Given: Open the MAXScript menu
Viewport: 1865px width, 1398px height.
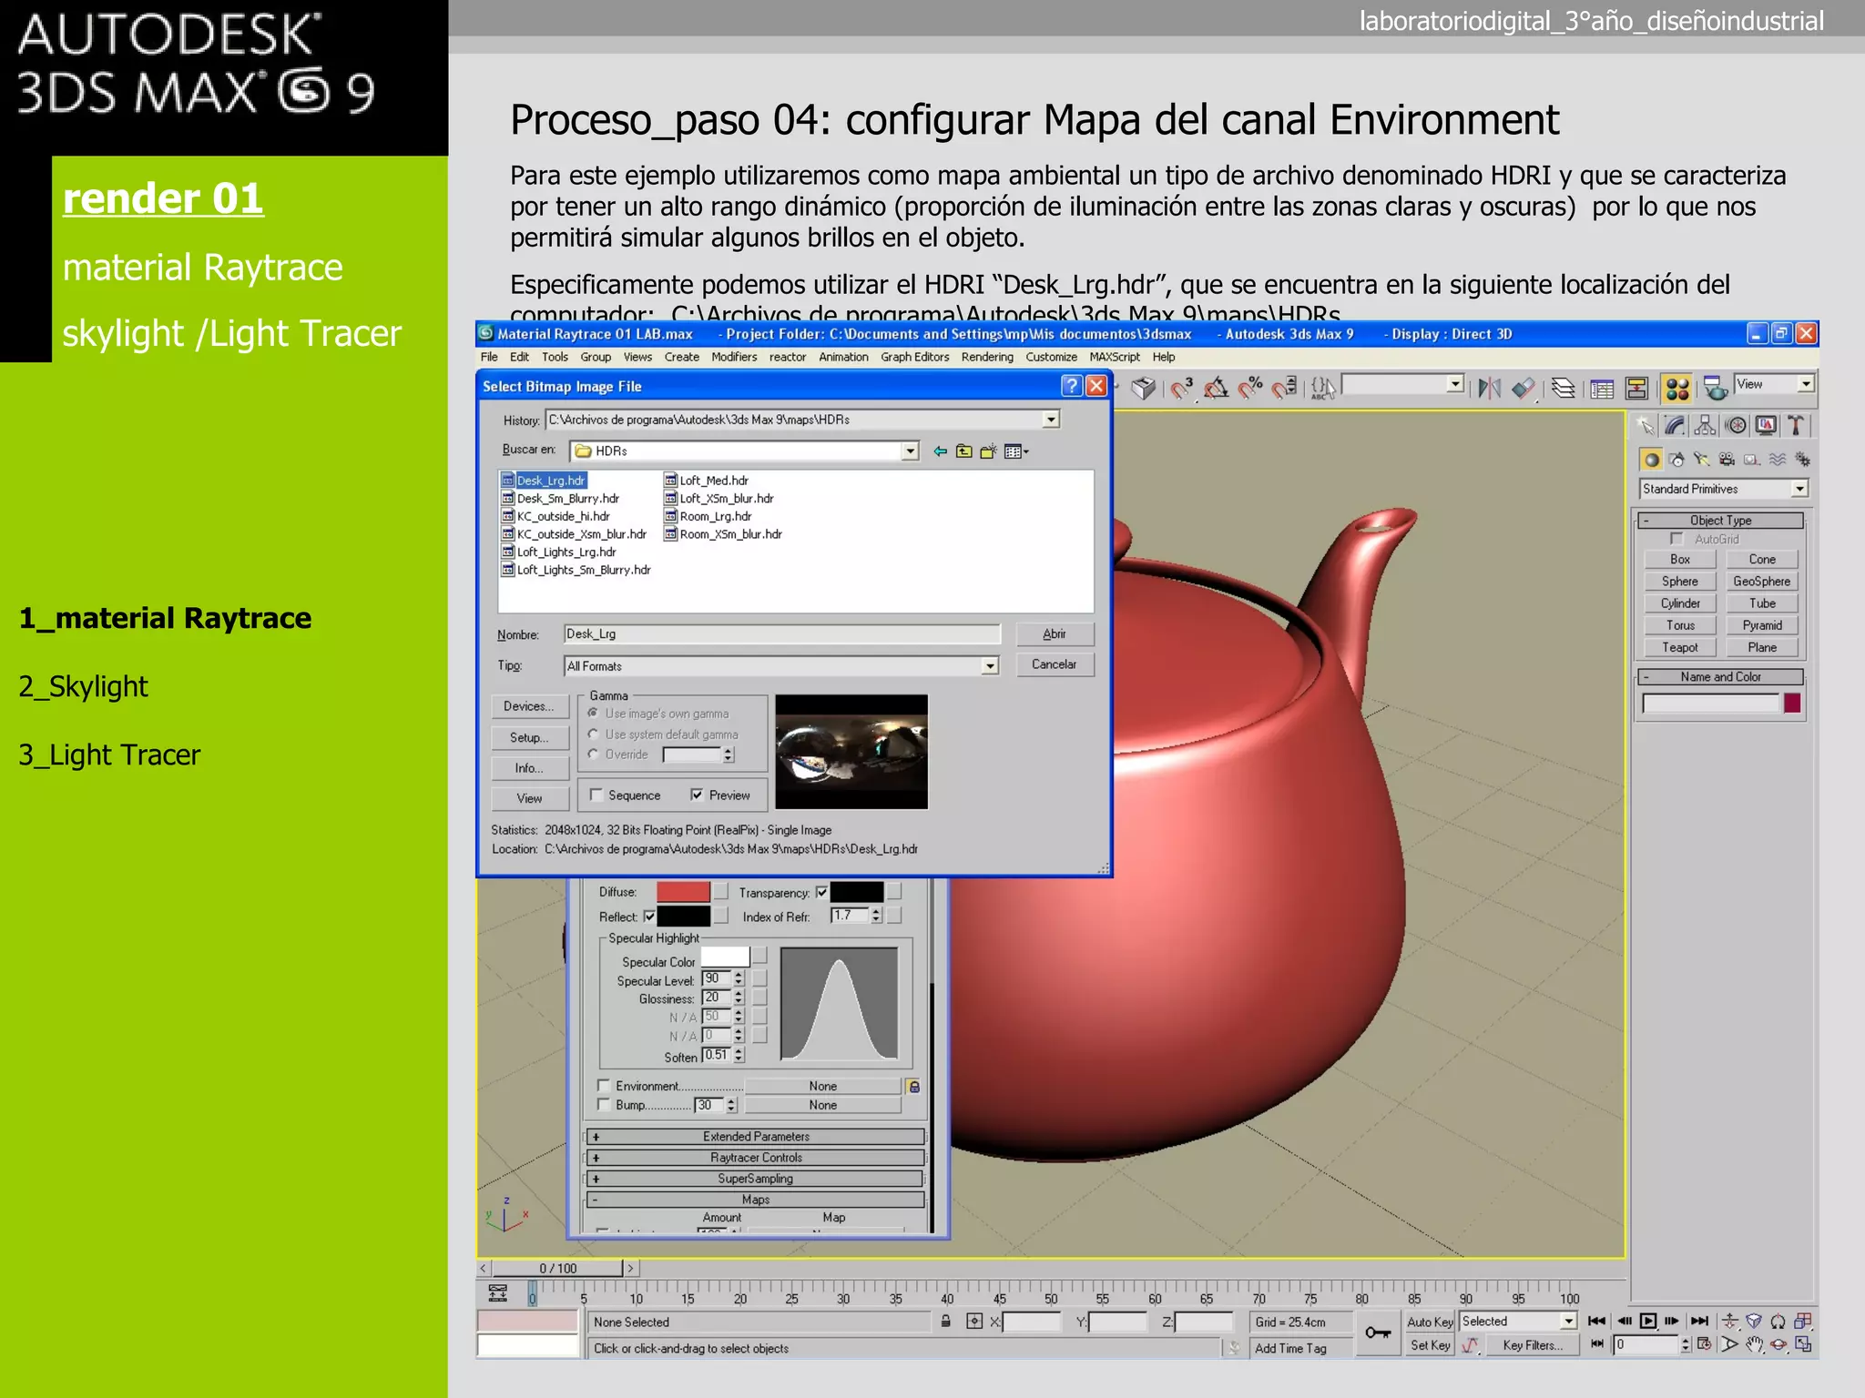Looking at the screenshot, I should tap(1115, 357).
